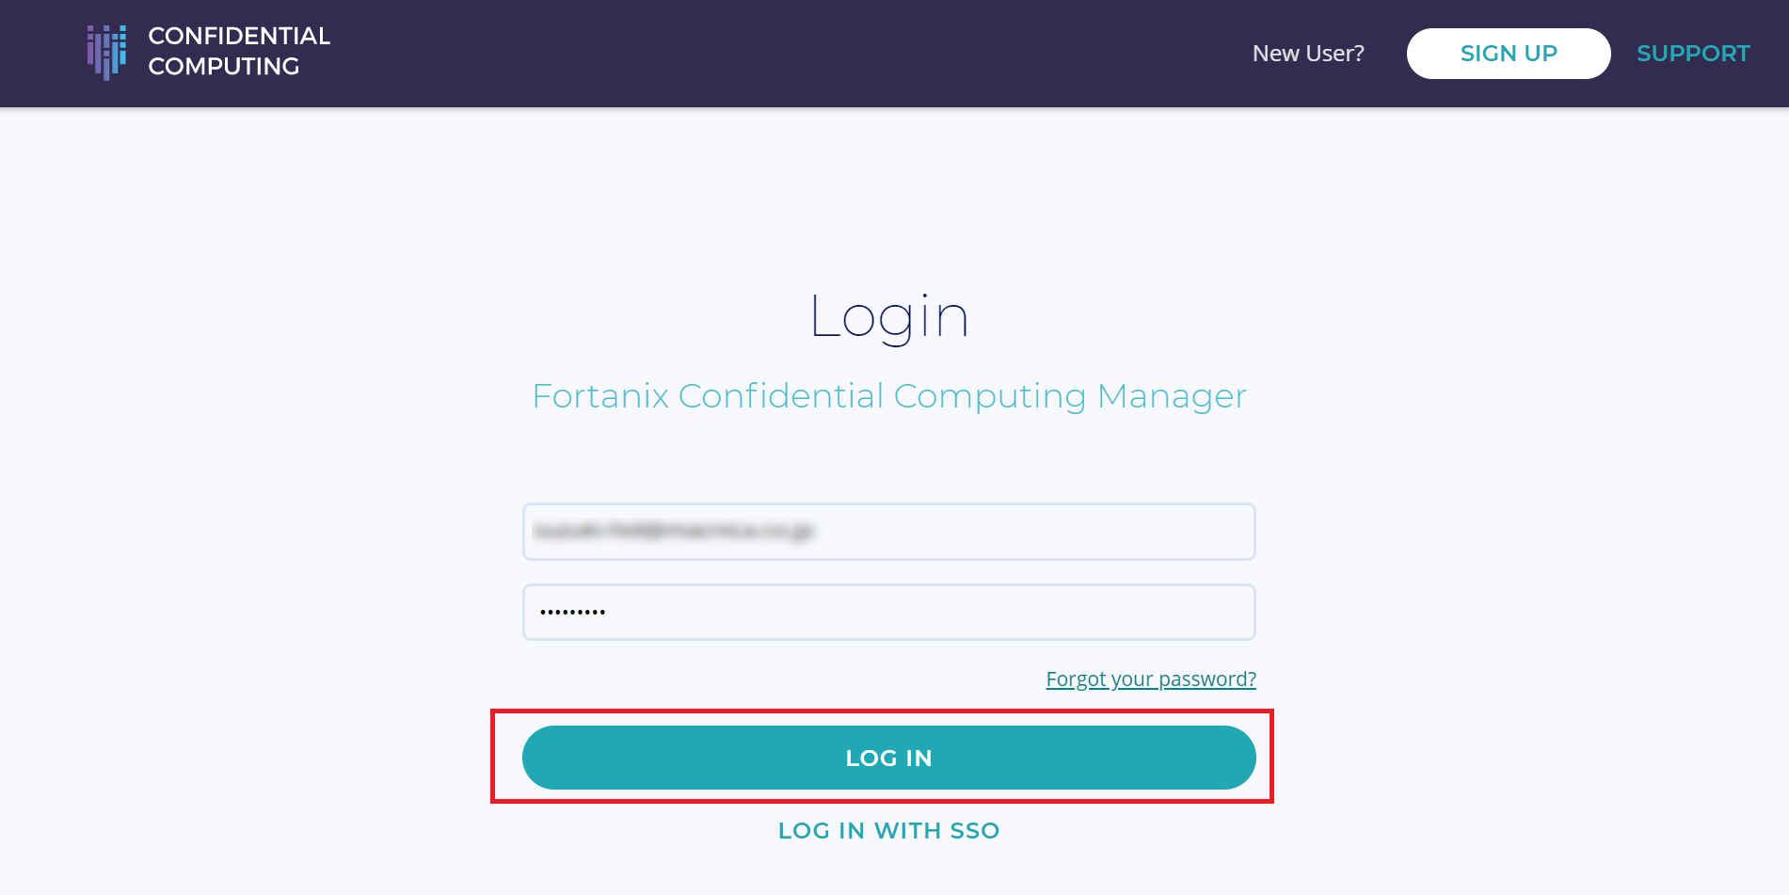Focus the password input field
The height and width of the screenshot is (895, 1789).
tap(889, 612)
